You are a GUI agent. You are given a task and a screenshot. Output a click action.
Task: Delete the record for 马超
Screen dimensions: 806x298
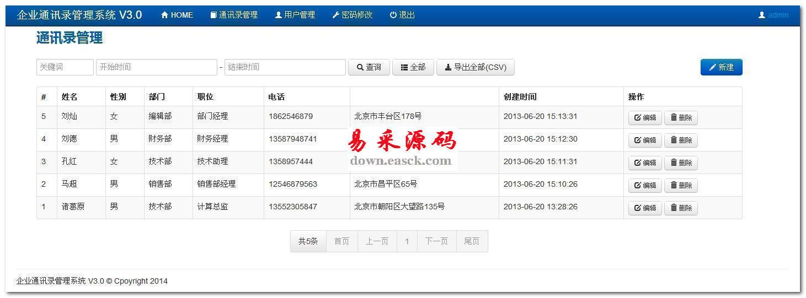[681, 185]
